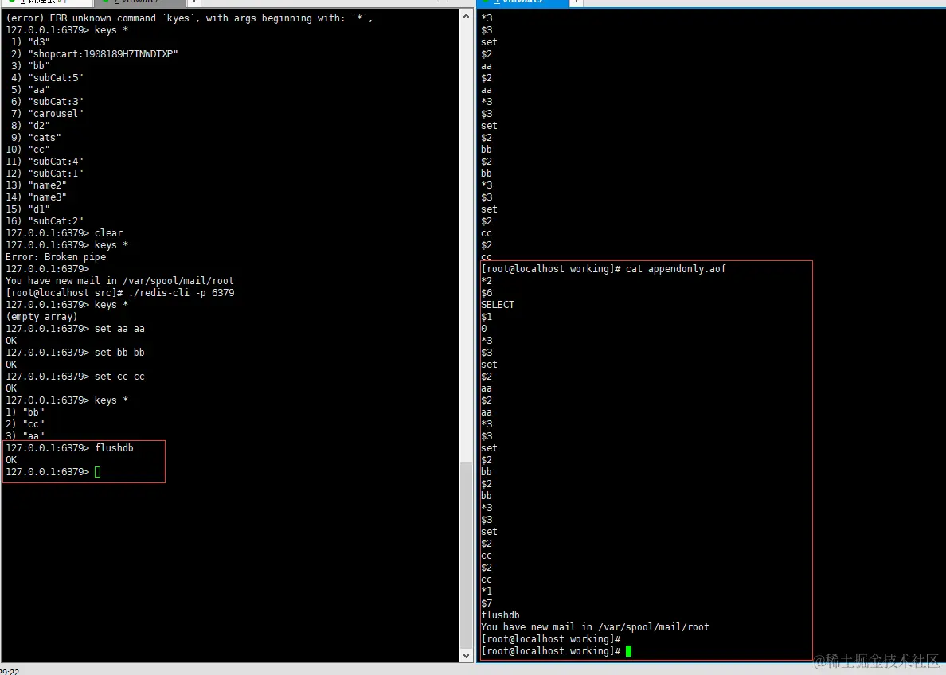
Task: Click the "subCat:1" key entry
Action: [x=45, y=173]
